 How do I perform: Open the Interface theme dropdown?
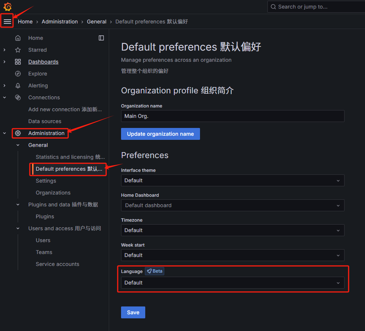pos(232,180)
